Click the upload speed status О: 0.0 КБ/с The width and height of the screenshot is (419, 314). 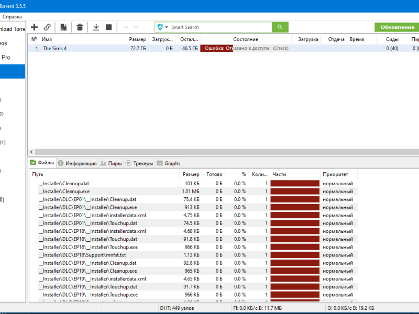click(350, 308)
